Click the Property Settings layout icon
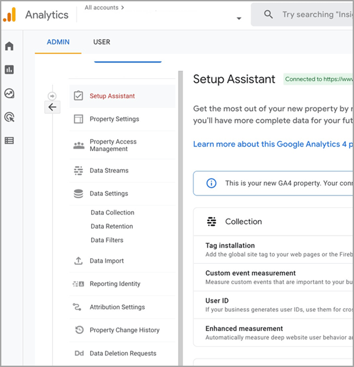354x367 pixels. coord(78,119)
